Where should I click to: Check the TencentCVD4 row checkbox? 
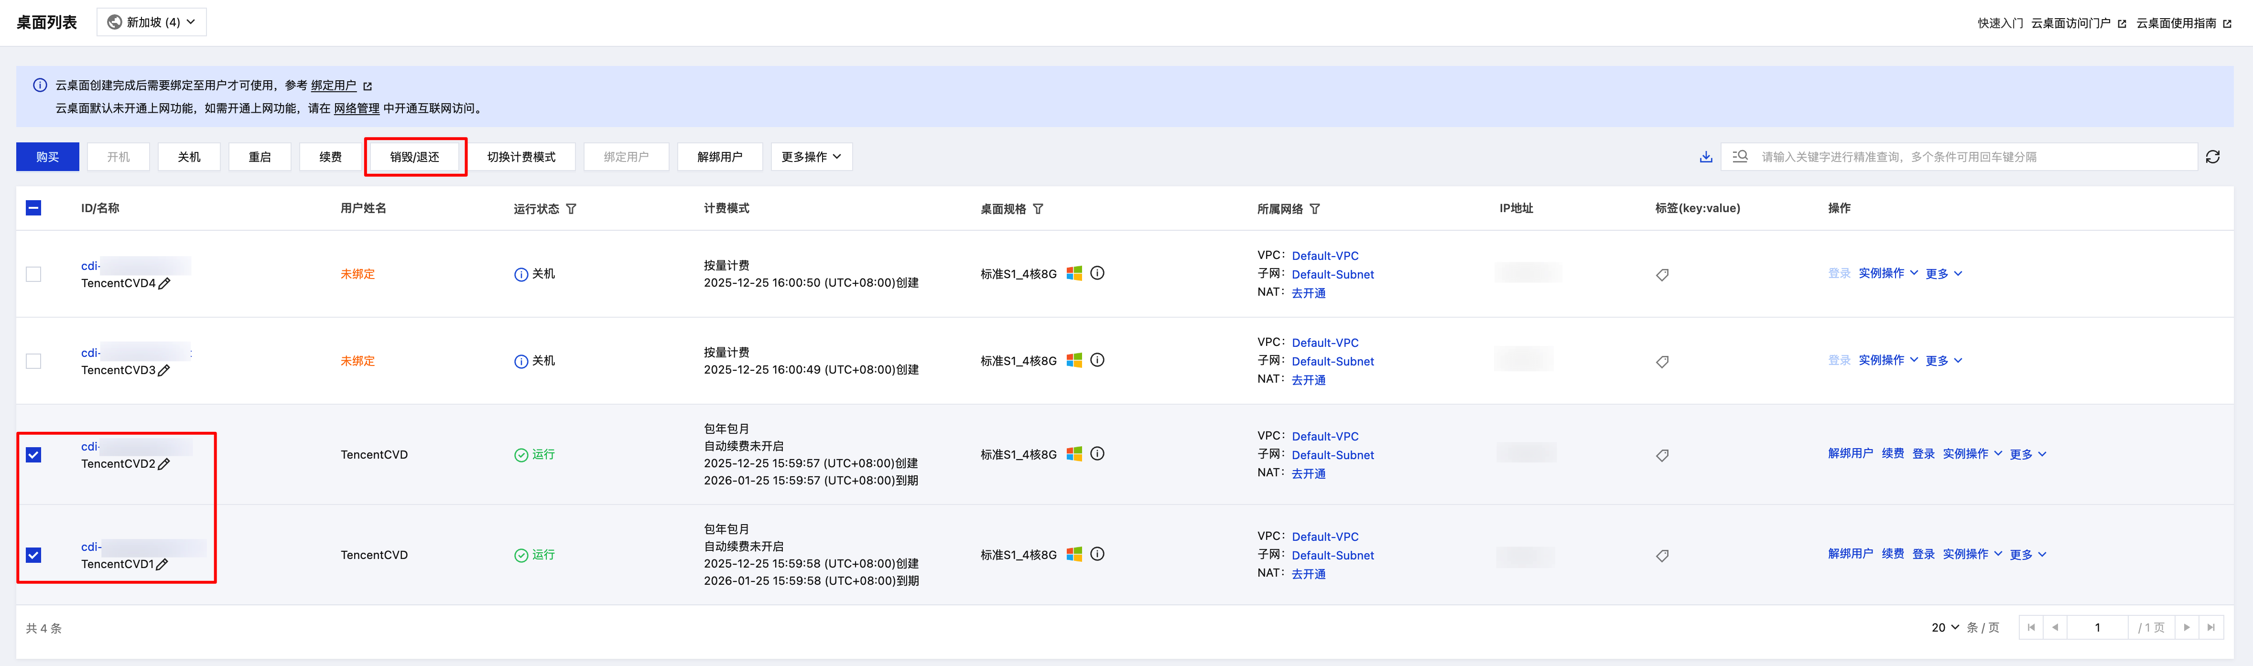(x=33, y=274)
